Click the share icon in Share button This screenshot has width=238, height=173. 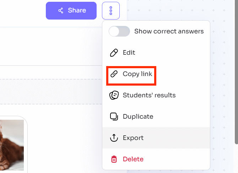(x=61, y=11)
